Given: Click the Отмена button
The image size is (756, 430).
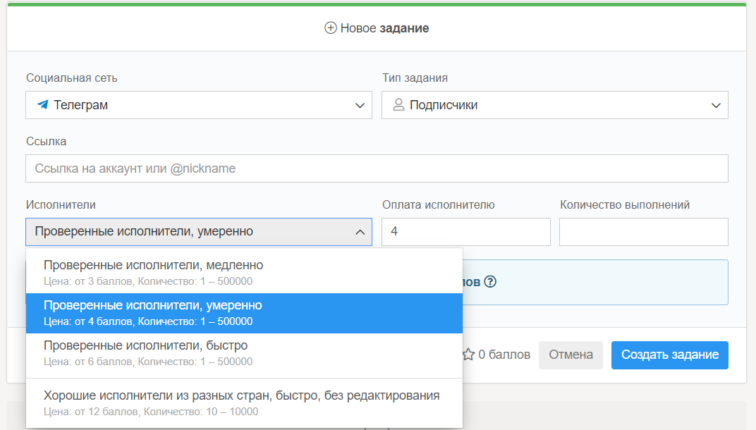Looking at the screenshot, I should click(571, 355).
